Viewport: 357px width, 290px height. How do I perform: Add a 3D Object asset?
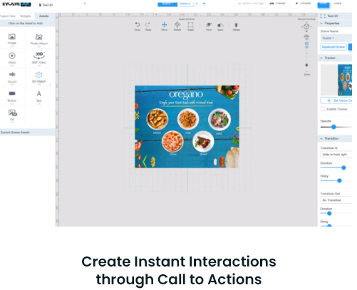tap(38, 78)
